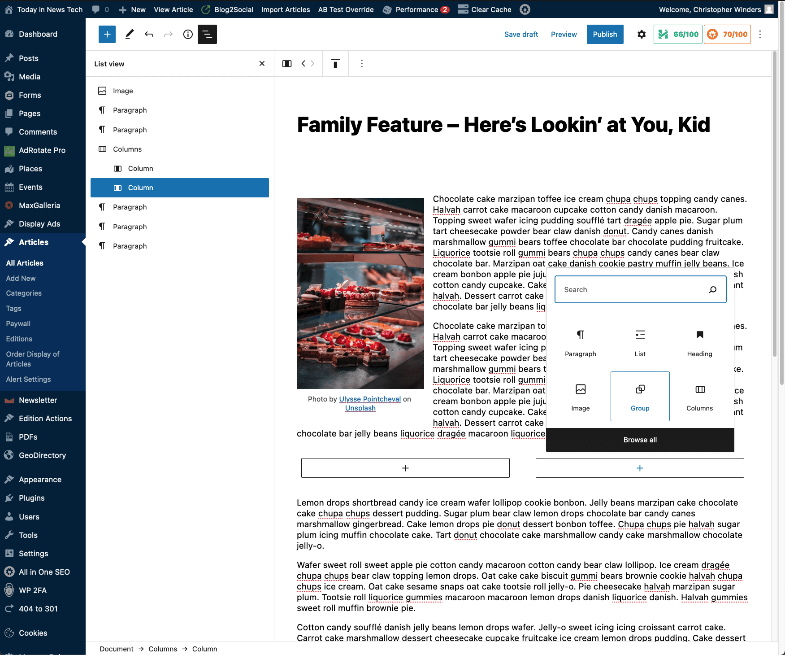Click Columns in the bottom breadcrumb
Image resolution: width=785 pixels, height=655 pixels.
click(163, 649)
